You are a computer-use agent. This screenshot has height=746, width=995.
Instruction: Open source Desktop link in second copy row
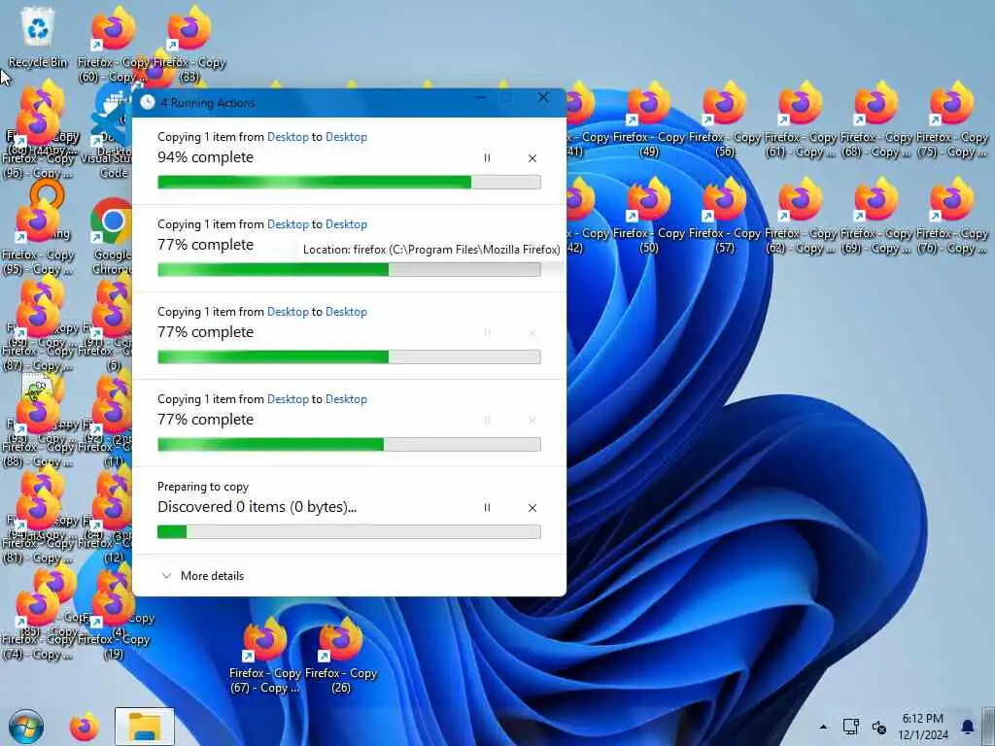pyautogui.click(x=288, y=224)
